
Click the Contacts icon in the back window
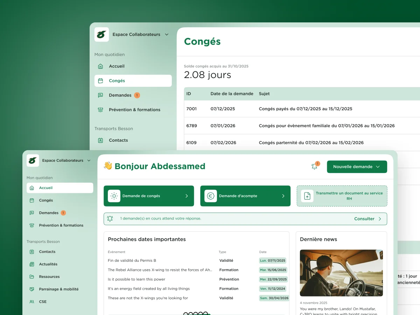(x=100, y=140)
